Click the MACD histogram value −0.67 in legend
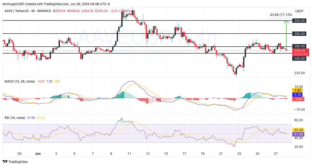 41,81
